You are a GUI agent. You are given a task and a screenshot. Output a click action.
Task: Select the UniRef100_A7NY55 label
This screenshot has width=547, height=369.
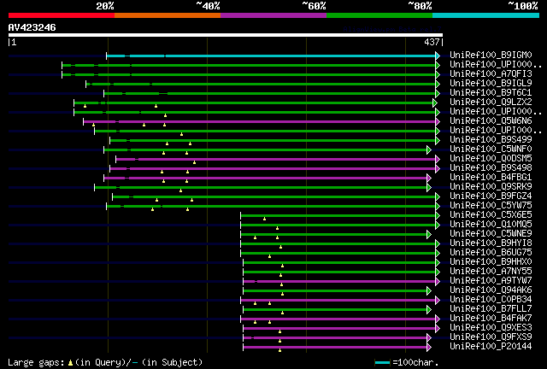pos(491,272)
